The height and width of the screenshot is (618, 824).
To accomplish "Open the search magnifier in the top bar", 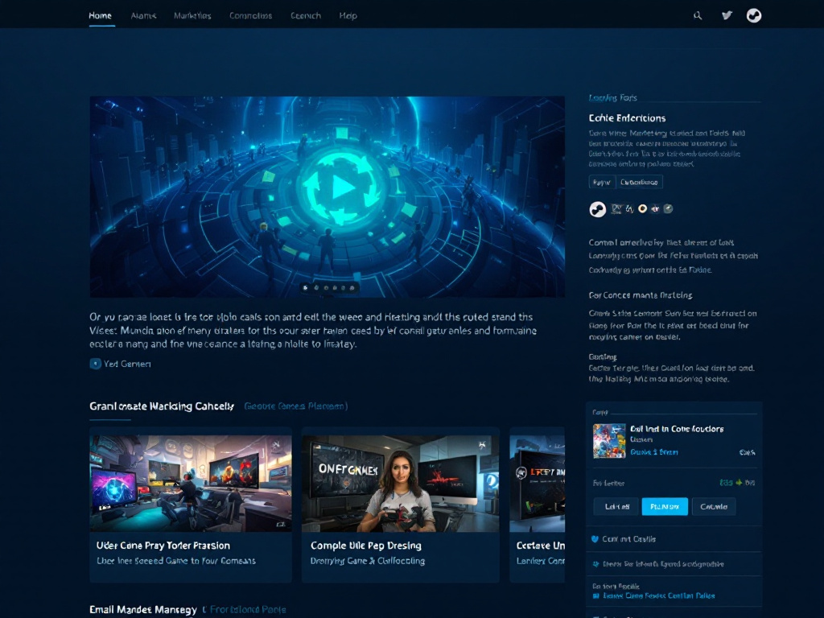I will point(698,16).
